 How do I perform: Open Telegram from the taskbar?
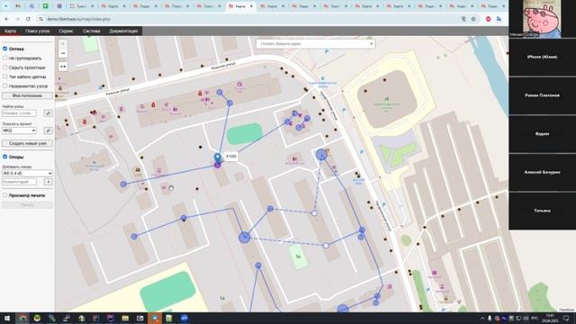pos(155,318)
